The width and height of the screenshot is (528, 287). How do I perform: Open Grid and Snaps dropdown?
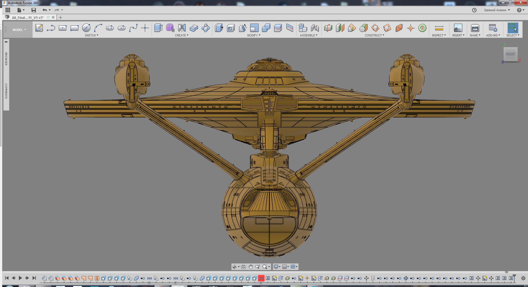coord(286,267)
